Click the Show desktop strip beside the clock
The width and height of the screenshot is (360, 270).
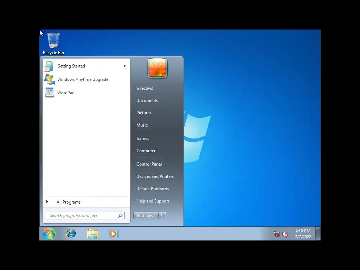coord(318,234)
